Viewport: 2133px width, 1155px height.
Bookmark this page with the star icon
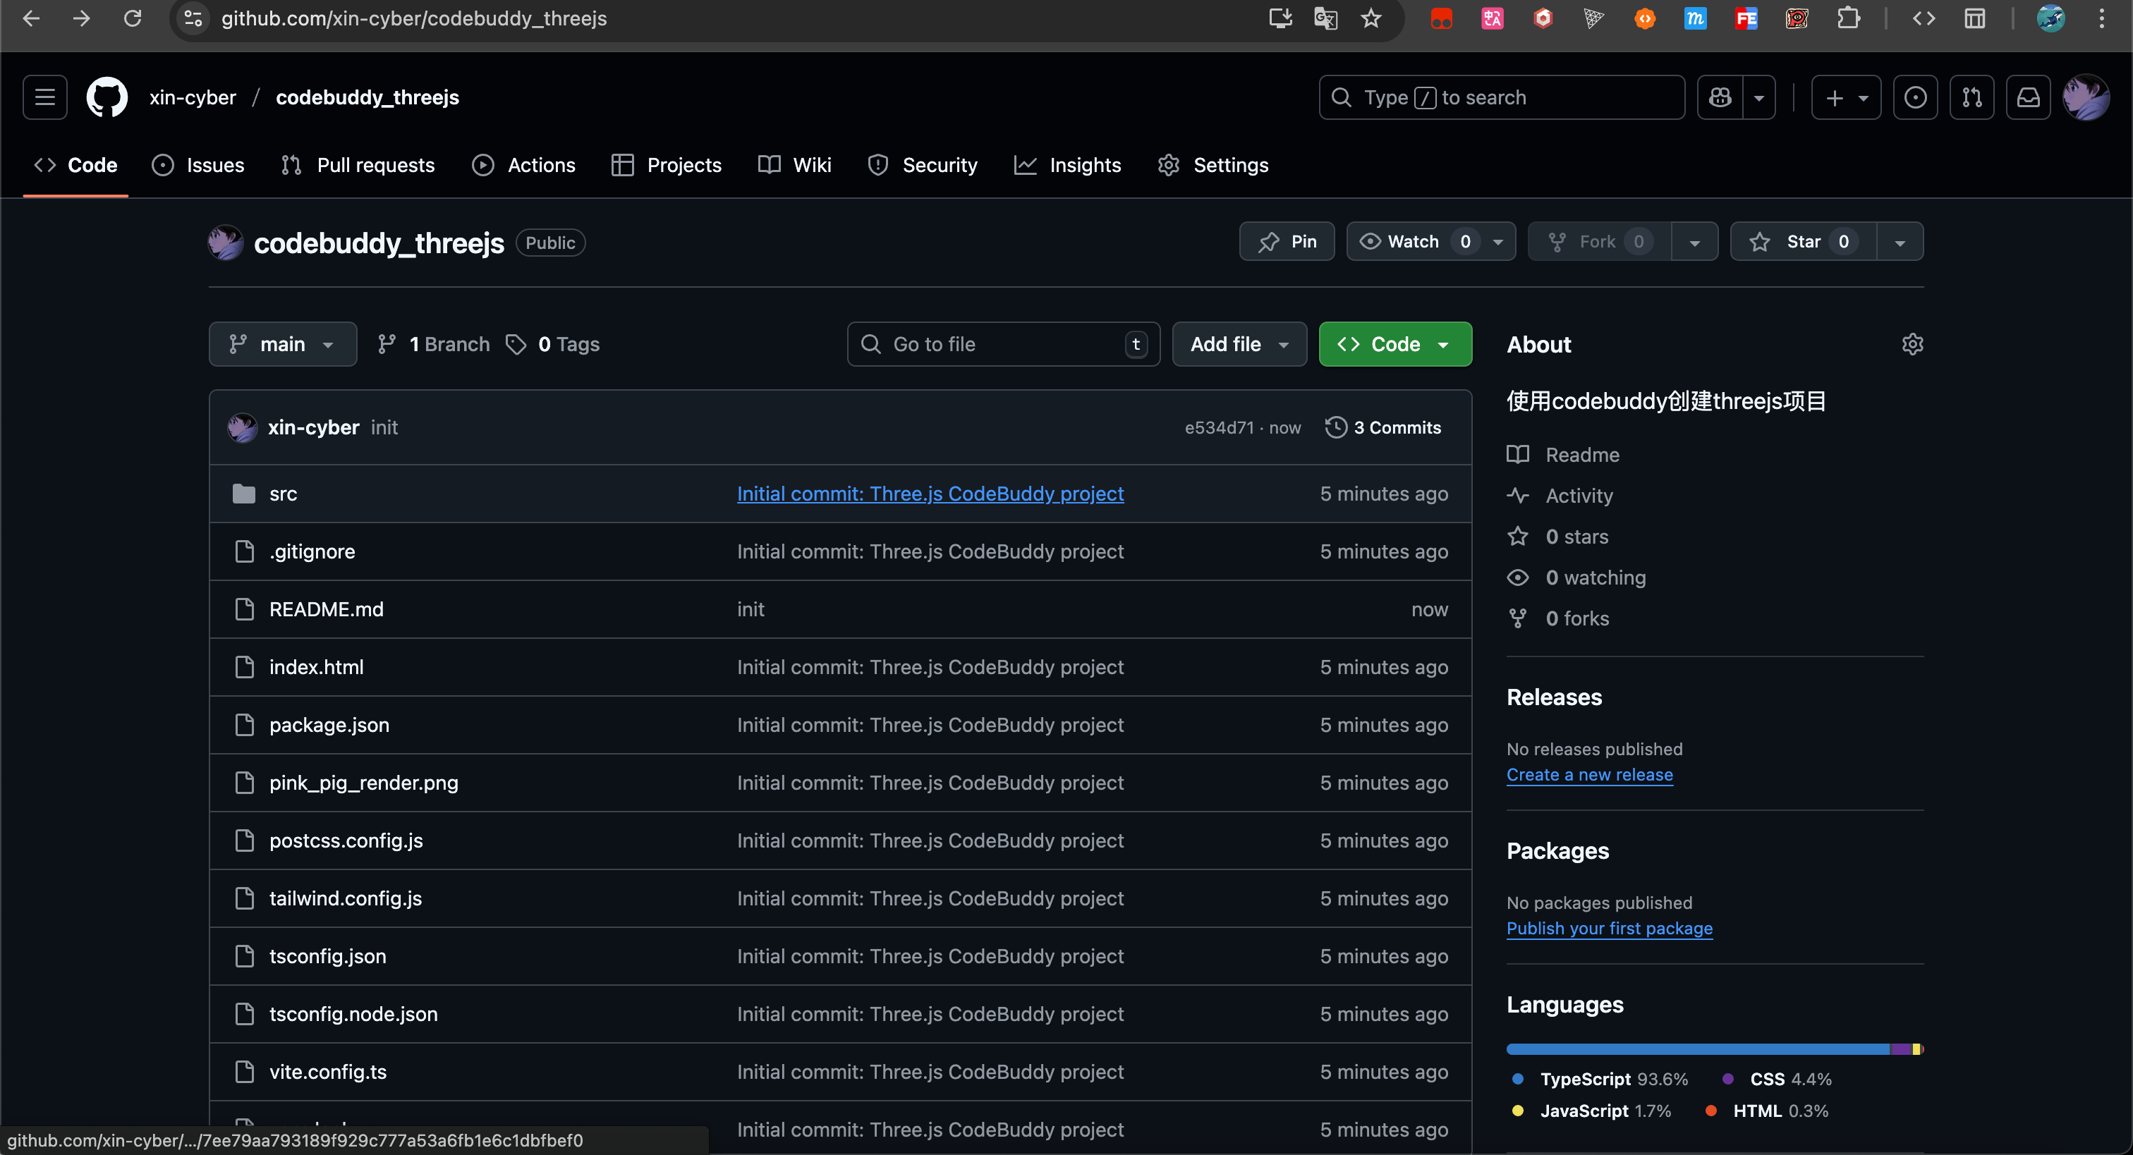1371,18
